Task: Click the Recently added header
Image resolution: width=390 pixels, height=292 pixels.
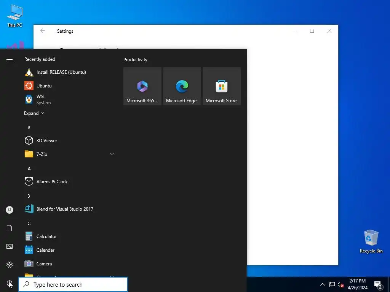Action: point(40,59)
